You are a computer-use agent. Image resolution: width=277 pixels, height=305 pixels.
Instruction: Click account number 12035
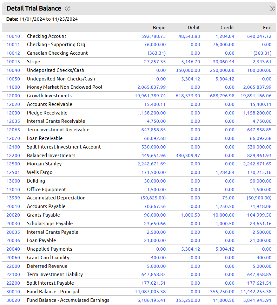(x=13, y=121)
